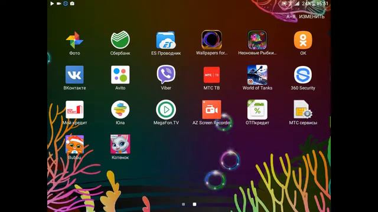This screenshot has width=378, height=212.
Task: Open the Avito app
Action: pos(120,75)
